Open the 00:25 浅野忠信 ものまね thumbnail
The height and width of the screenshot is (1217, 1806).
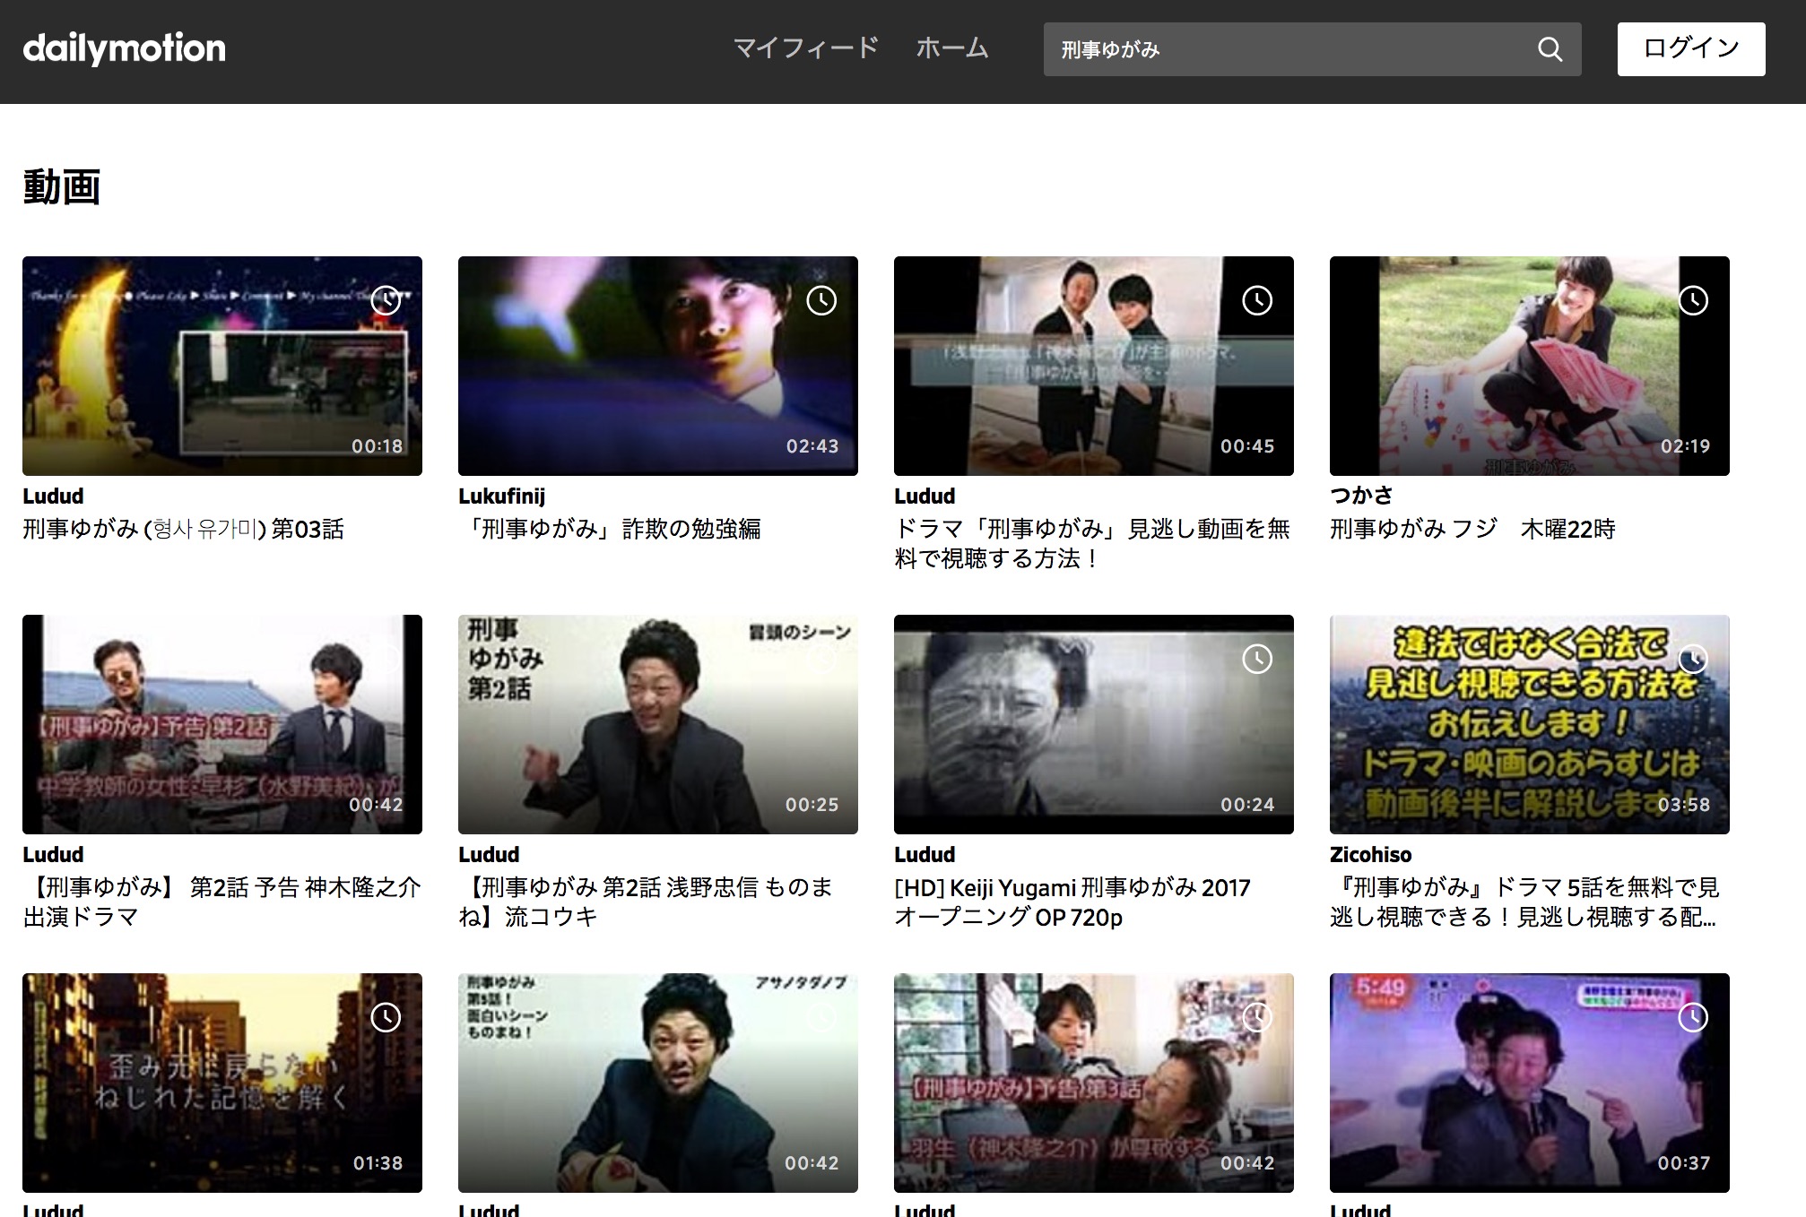(x=658, y=724)
